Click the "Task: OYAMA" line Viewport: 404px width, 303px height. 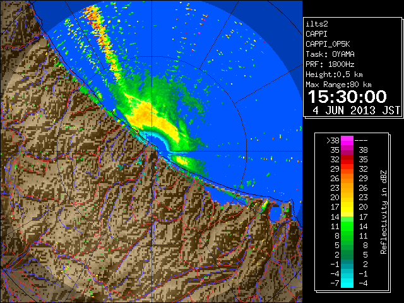pyautogui.click(x=330, y=54)
